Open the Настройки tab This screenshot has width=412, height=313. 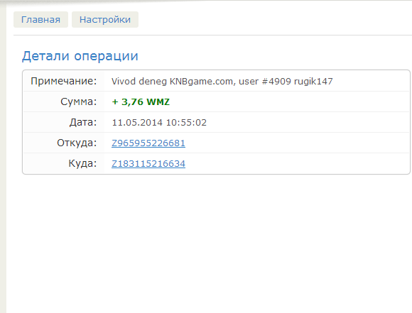tap(105, 19)
